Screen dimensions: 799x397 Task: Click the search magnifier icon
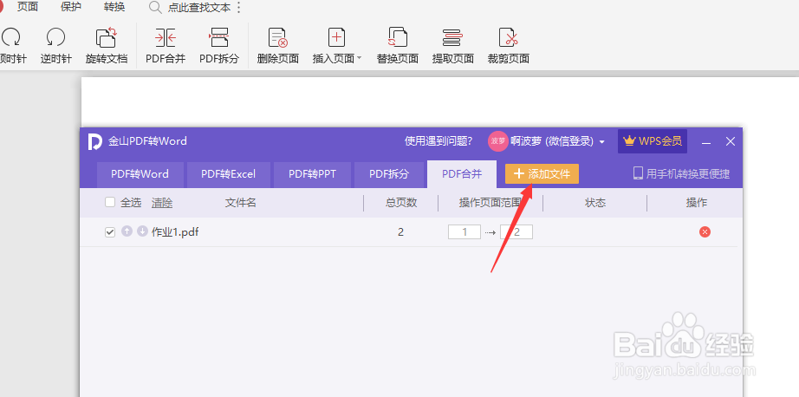[x=155, y=7]
